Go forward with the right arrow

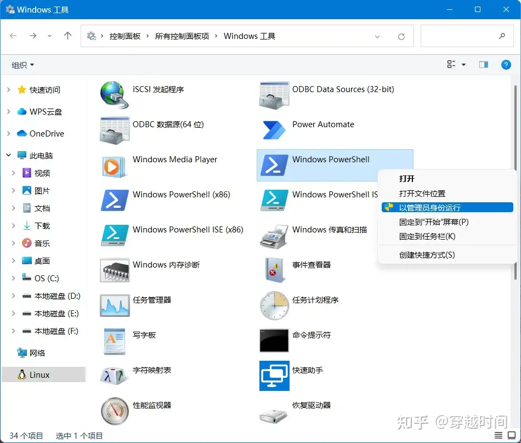point(33,36)
